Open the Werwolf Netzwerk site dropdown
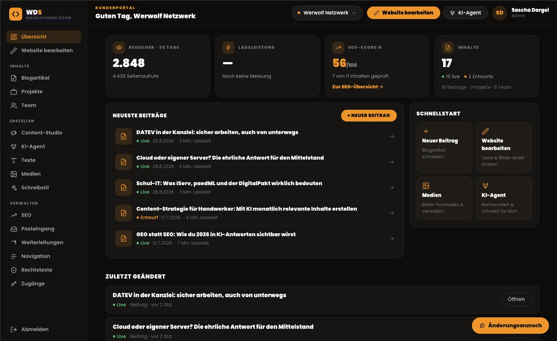The height and width of the screenshot is (341, 557). pyautogui.click(x=327, y=13)
